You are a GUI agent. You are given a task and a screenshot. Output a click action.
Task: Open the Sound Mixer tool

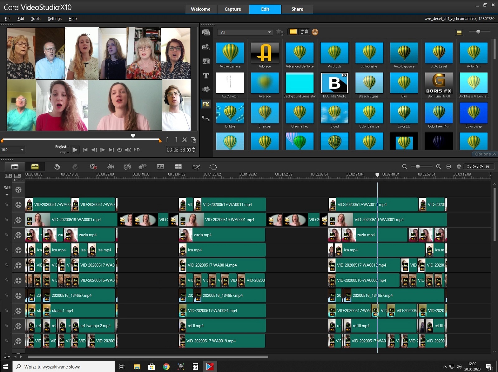(110, 167)
